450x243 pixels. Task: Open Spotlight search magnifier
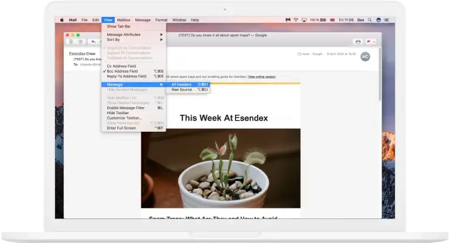pos(370,20)
